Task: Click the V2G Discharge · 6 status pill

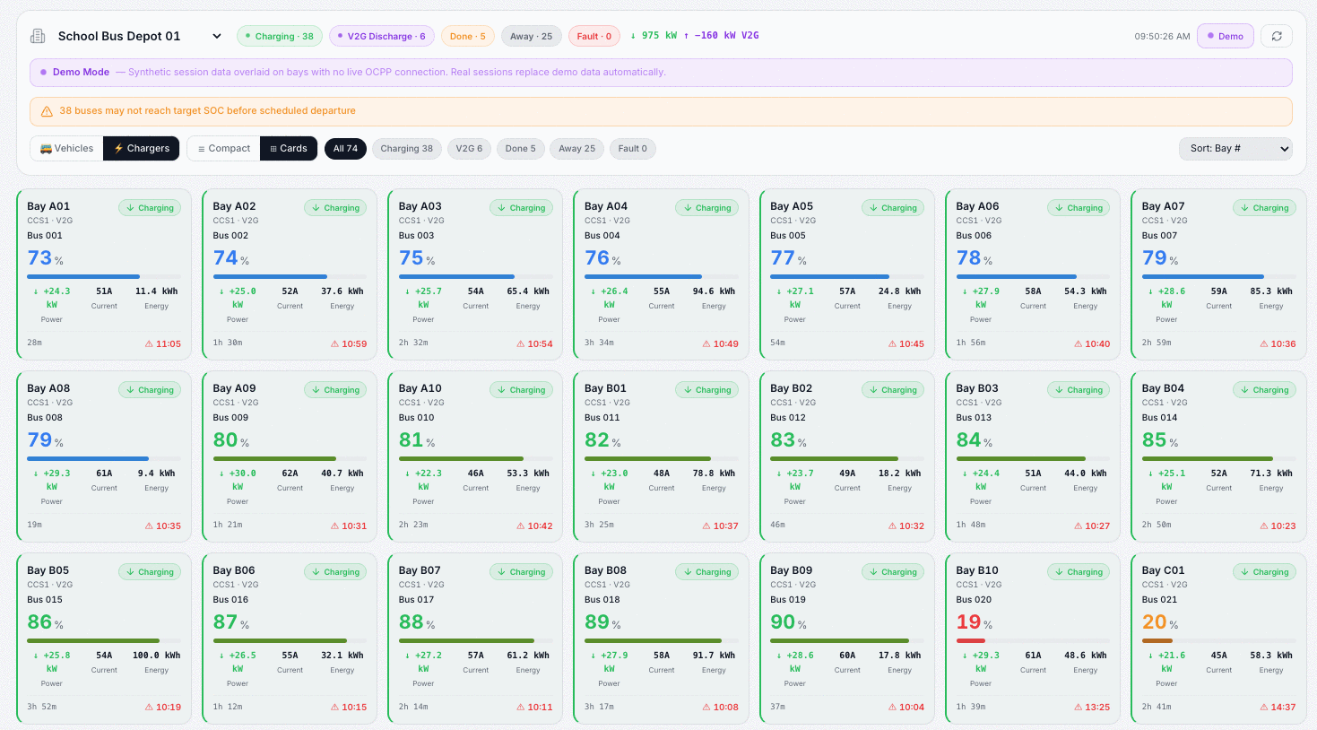Action: [382, 36]
